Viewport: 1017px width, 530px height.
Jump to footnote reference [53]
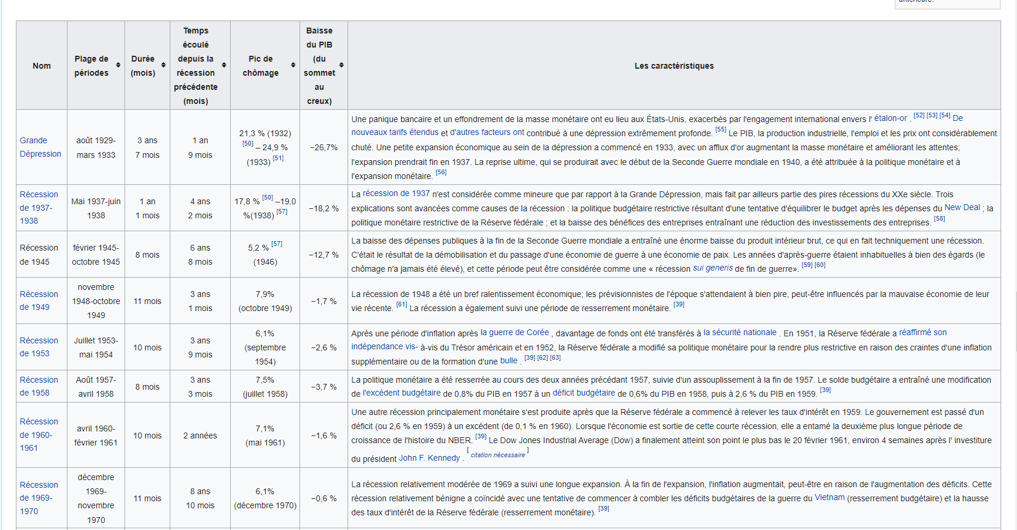(932, 116)
